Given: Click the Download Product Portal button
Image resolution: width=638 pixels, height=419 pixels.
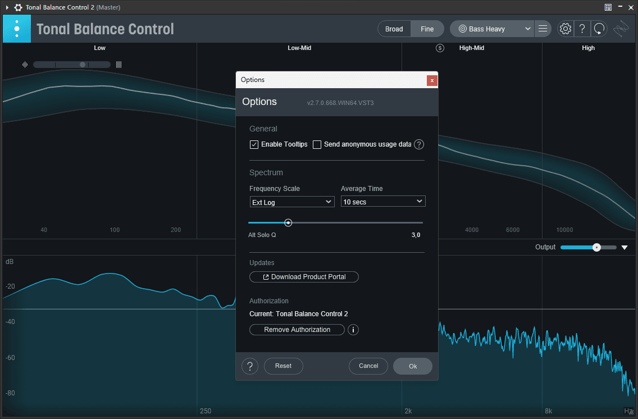Looking at the screenshot, I should pyautogui.click(x=304, y=277).
